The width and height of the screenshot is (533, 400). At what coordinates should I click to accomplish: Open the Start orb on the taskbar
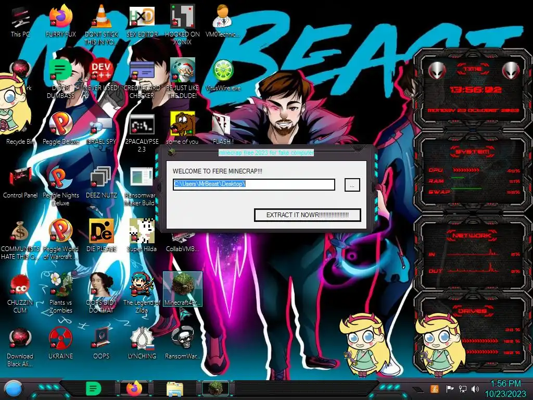(12, 389)
